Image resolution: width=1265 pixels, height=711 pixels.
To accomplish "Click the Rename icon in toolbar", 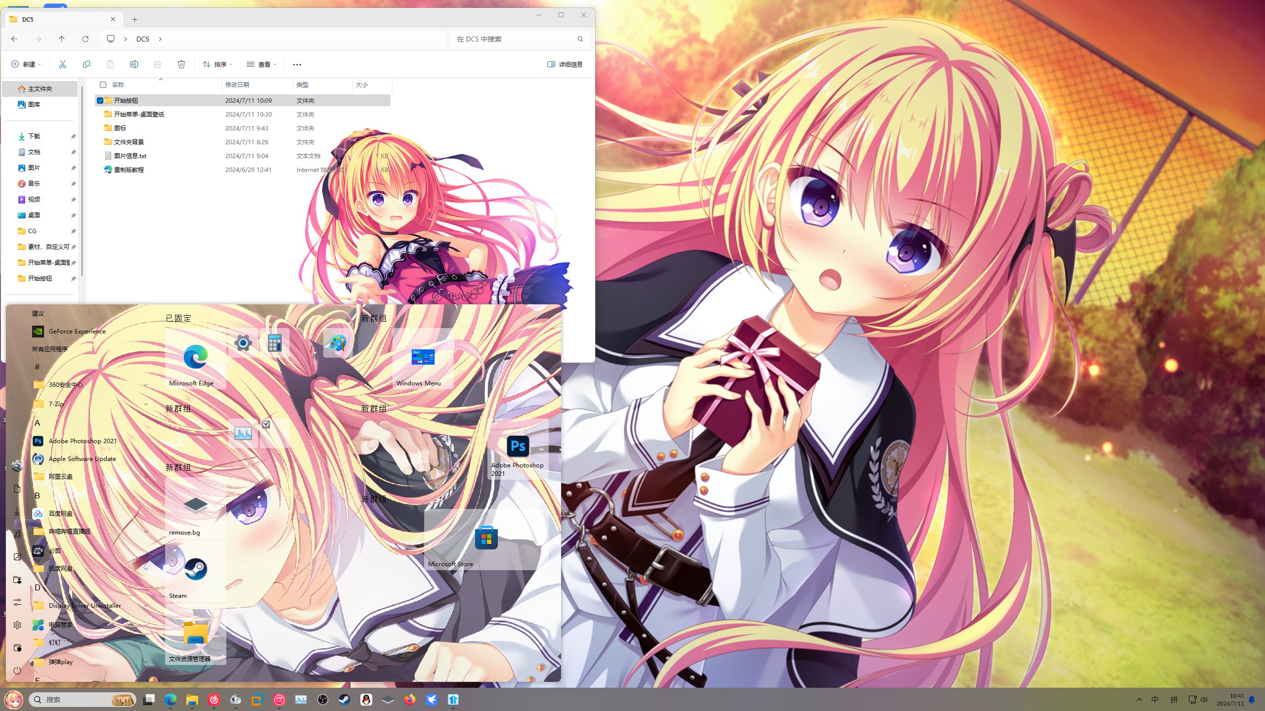I will point(134,64).
